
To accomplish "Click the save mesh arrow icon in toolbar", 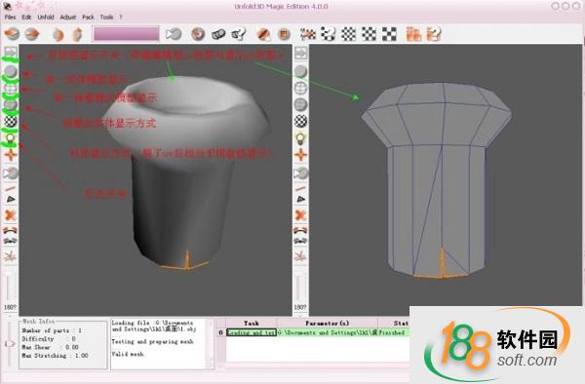I will [32, 34].
